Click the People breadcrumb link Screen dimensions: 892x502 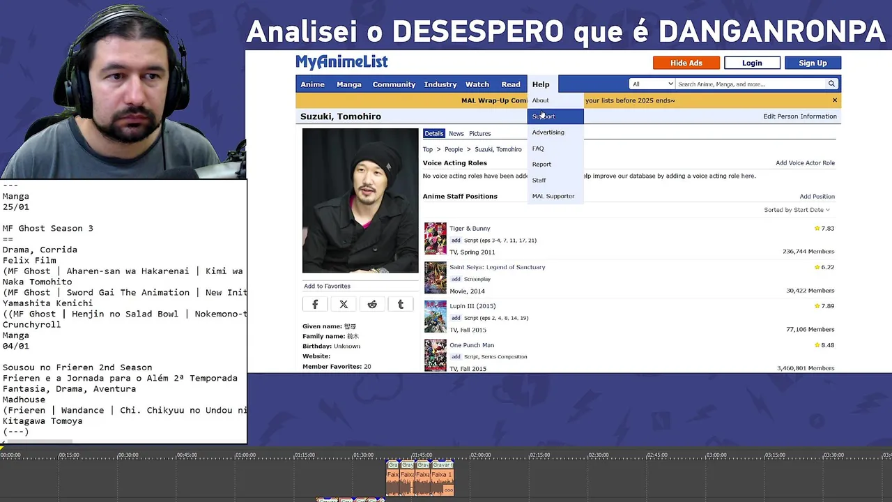point(454,149)
